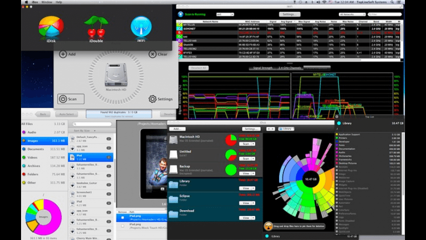Click the Default_FancyPa file icon in duplicates list

coord(72,139)
